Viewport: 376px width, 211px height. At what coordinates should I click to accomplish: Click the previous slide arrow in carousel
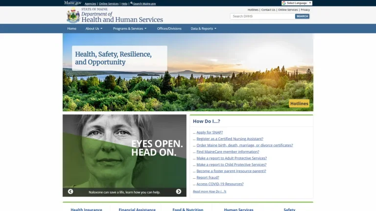70,191
